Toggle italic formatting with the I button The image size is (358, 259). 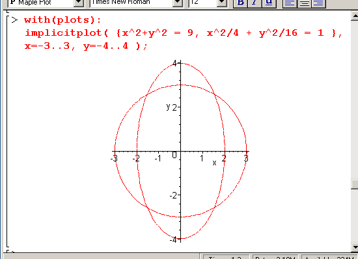click(x=255, y=3)
